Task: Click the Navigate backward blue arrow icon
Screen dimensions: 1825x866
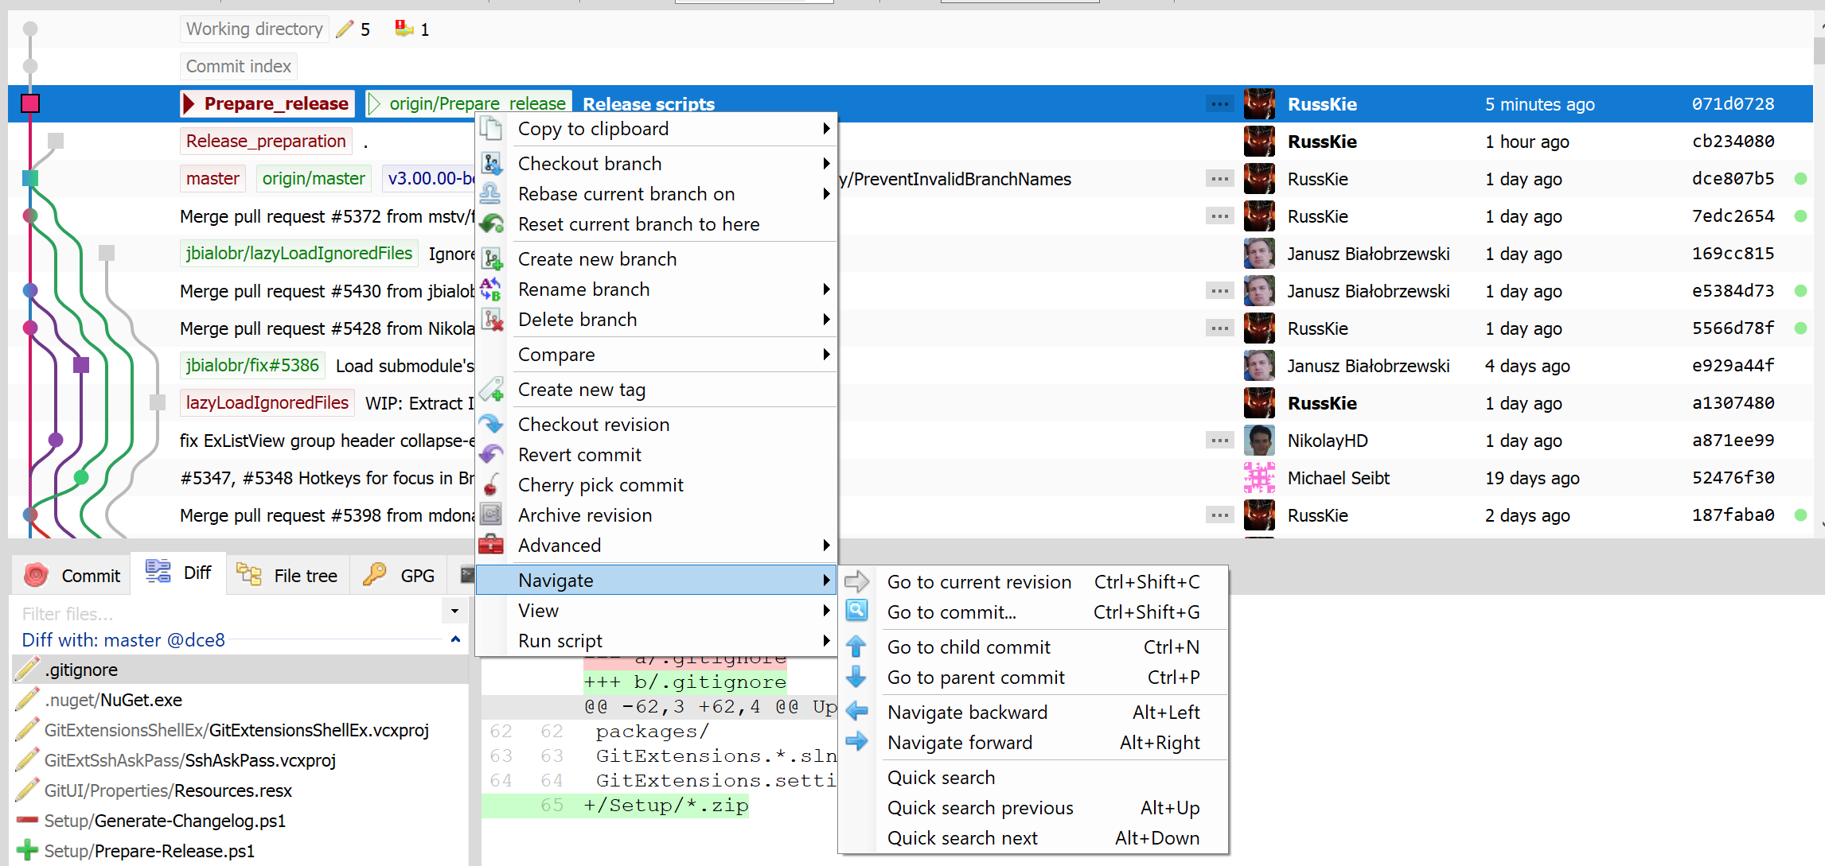Action: pyautogui.click(x=857, y=711)
